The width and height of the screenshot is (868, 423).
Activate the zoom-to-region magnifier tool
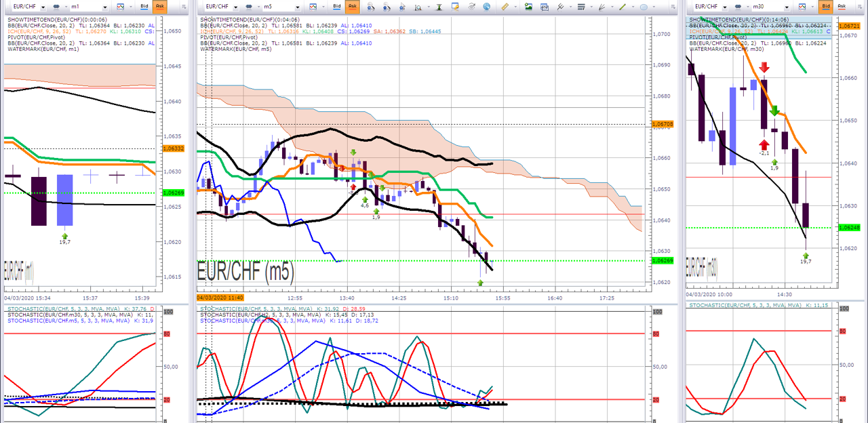coord(418,6)
